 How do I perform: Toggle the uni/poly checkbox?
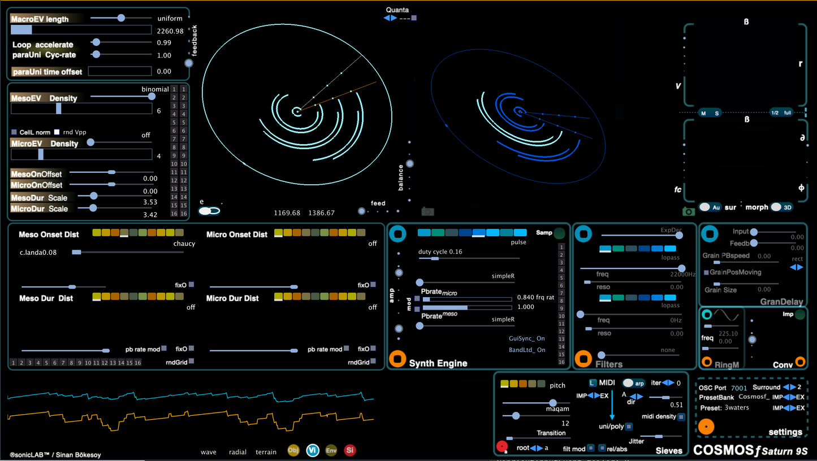[x=629, y=427]
